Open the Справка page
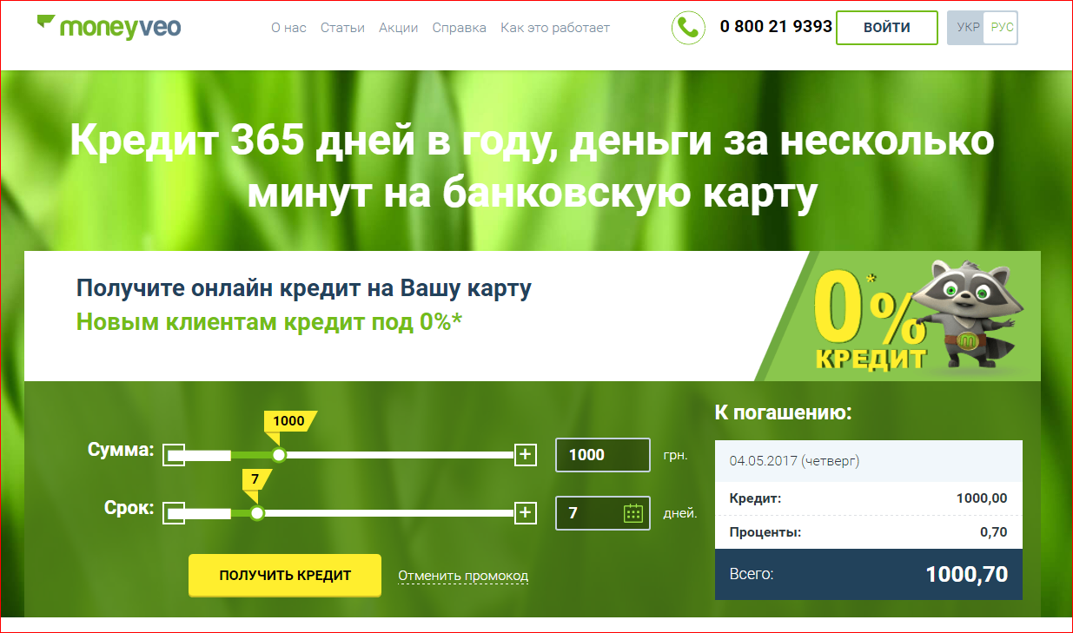 pos(459,28)
